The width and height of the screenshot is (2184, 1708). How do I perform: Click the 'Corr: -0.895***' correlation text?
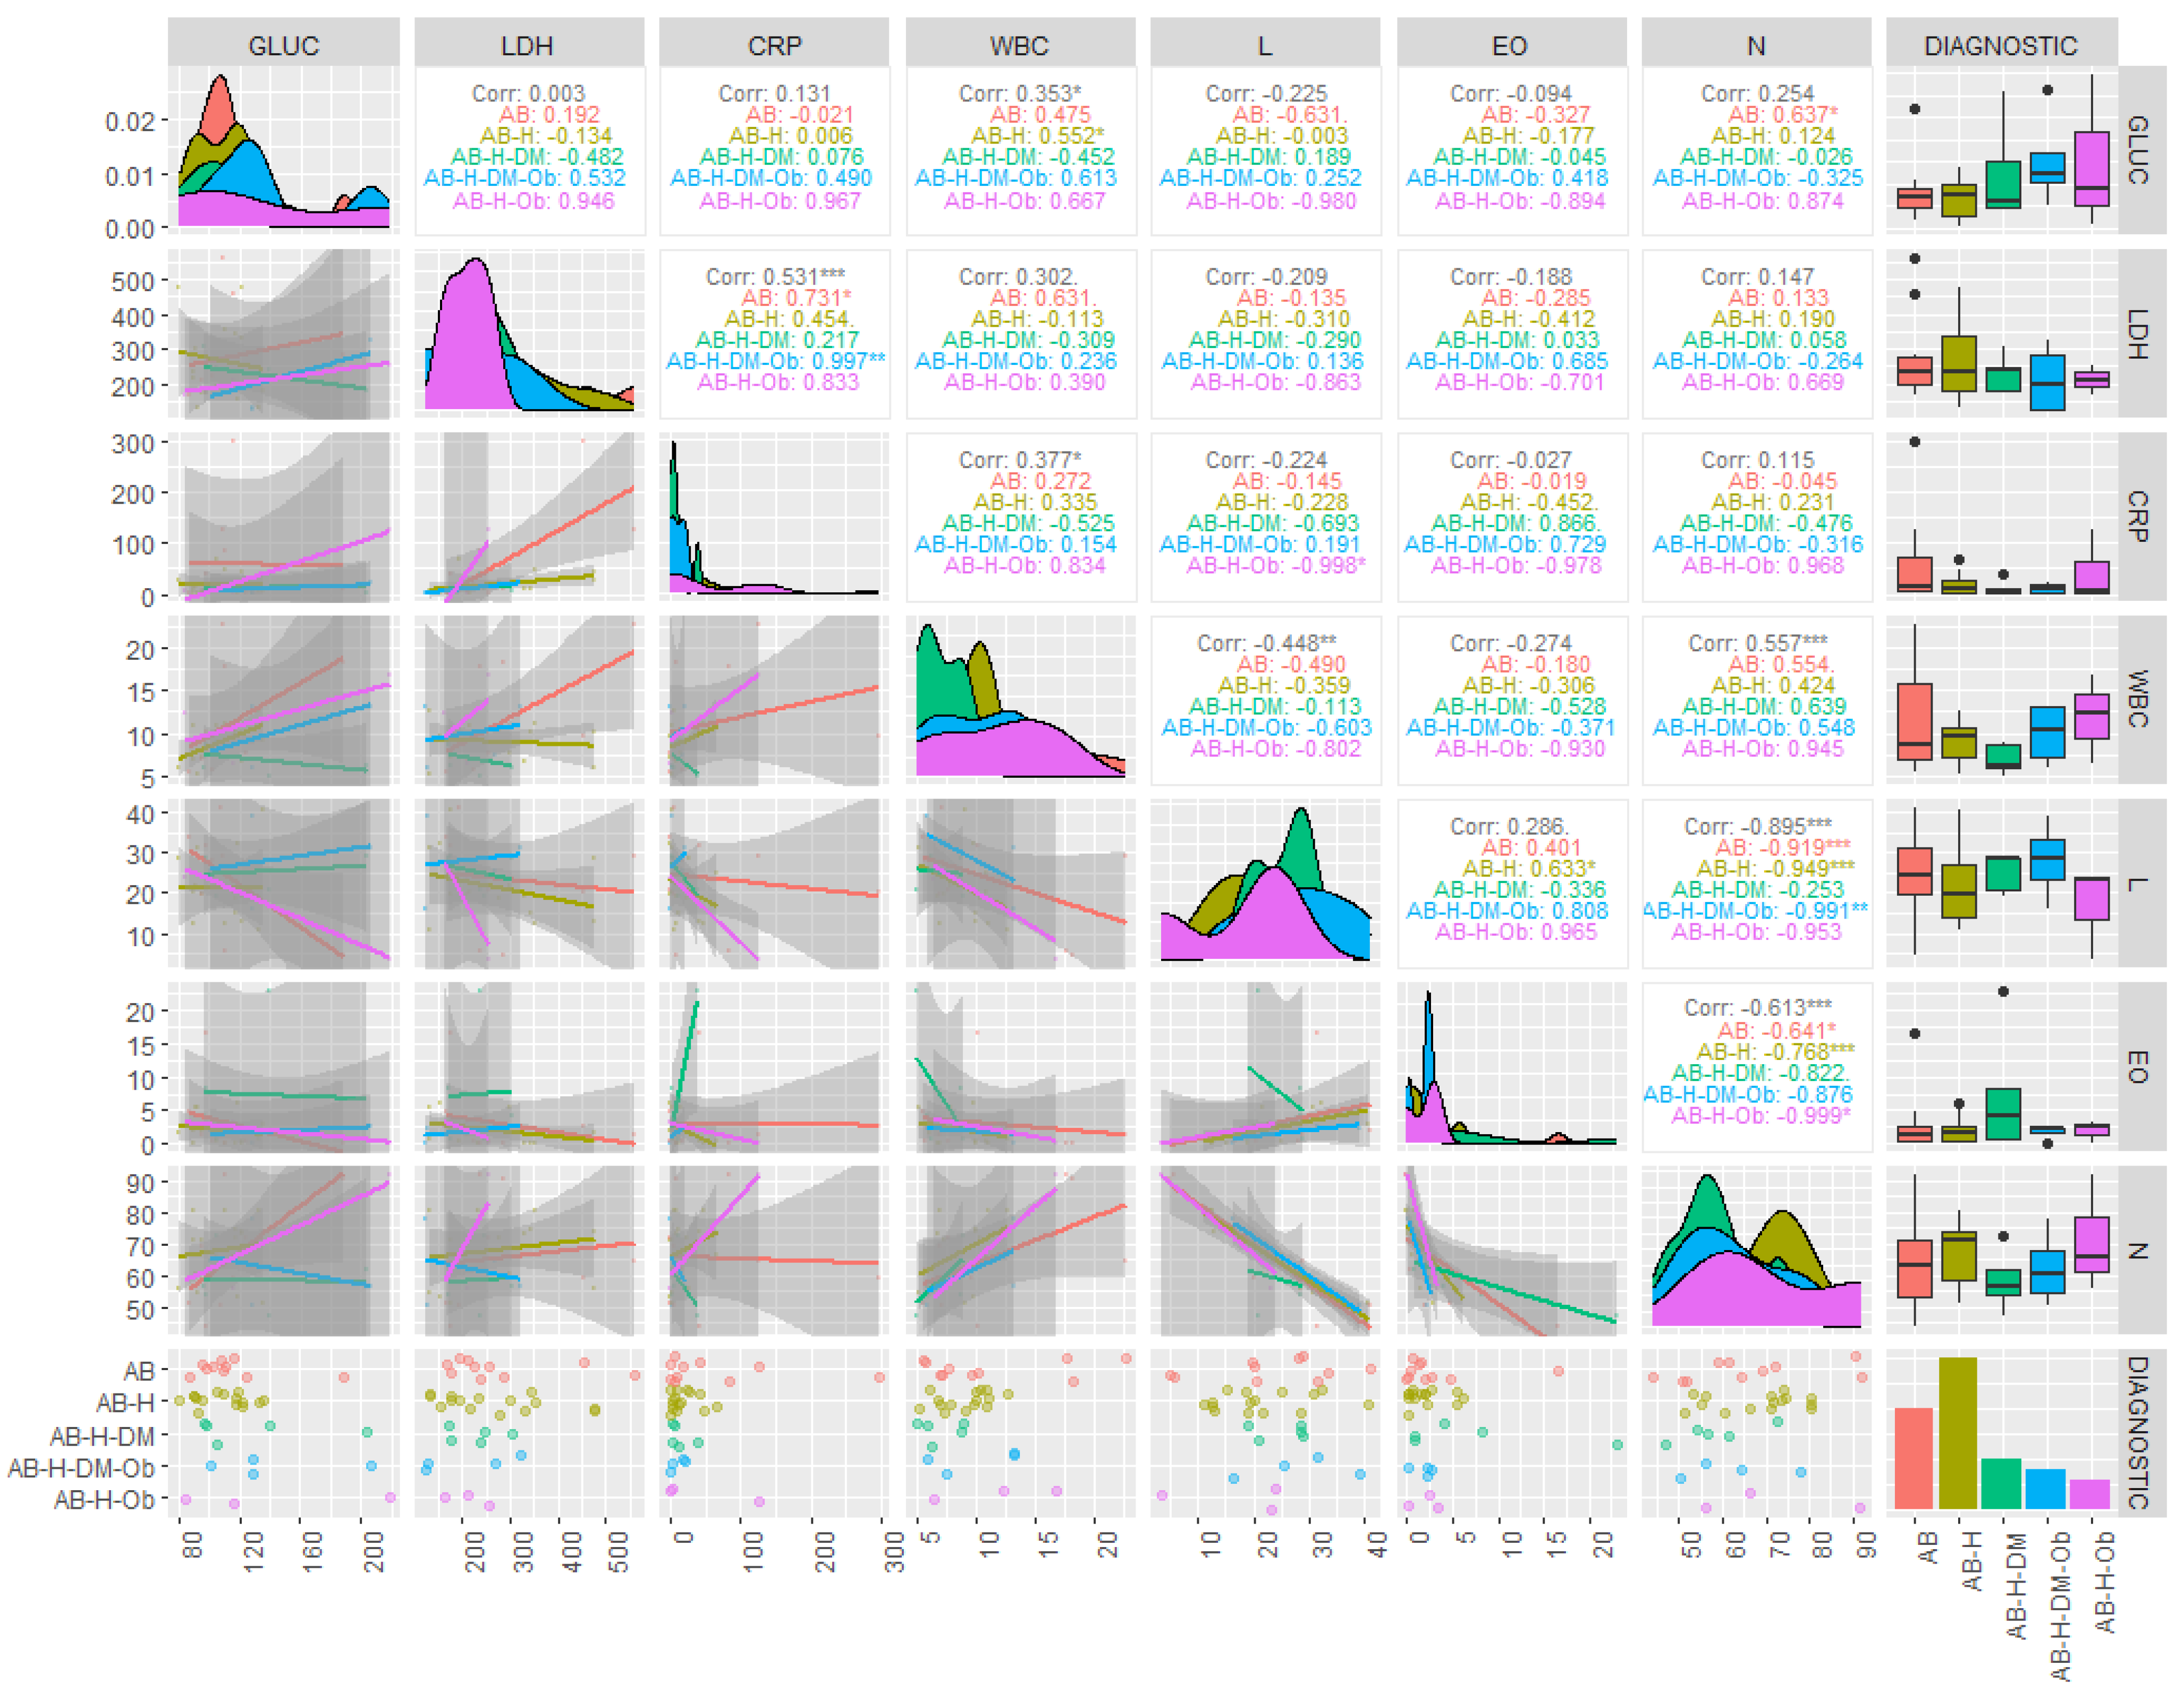point(1757,826)
